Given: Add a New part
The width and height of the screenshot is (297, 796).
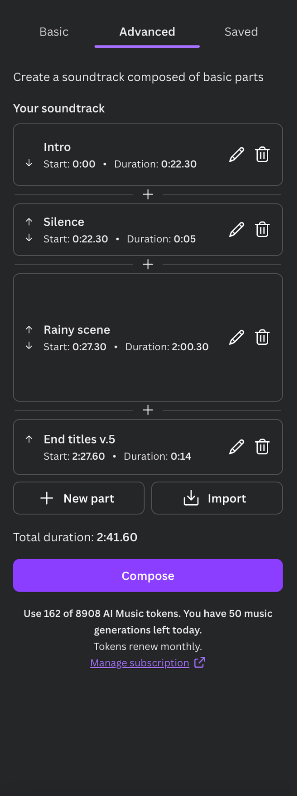Looking at the screenshot, I should (79, 498).
